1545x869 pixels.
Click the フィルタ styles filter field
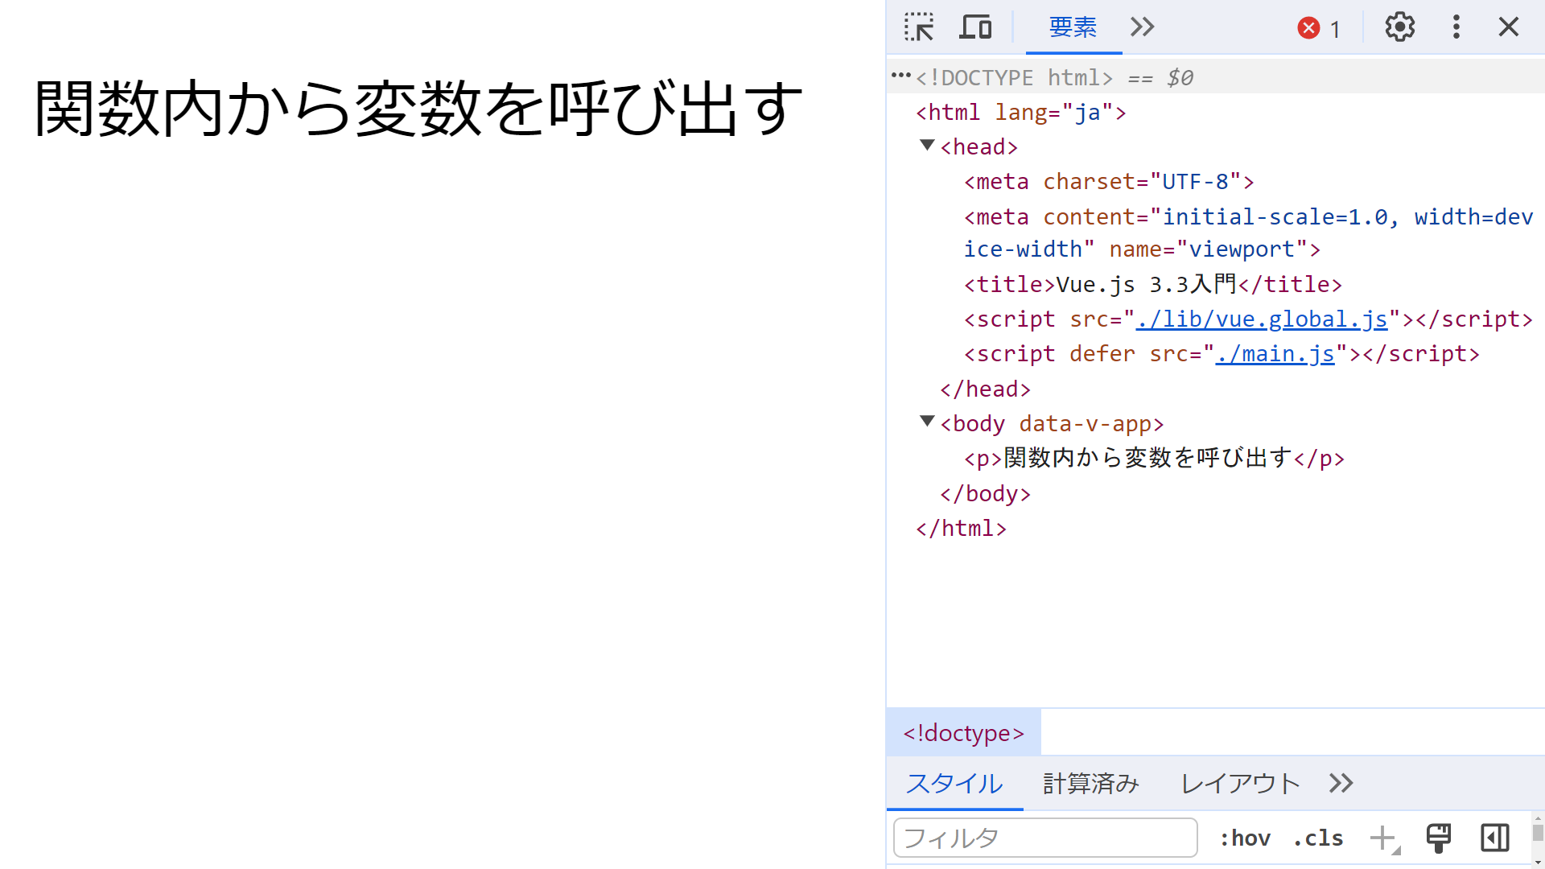pyautogui.click(x=1044, y=838)
